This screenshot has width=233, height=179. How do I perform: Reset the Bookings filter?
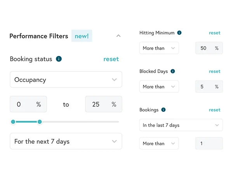215,110
